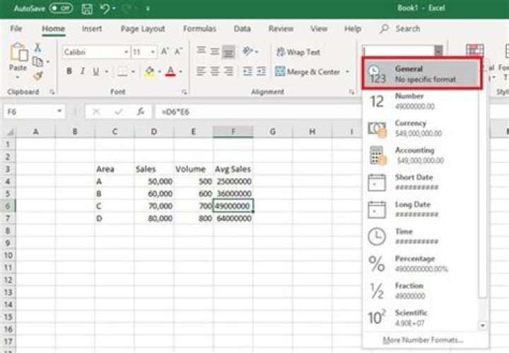
Task: Open the Clipboard group dialog launcher
Action: (52, 92)
